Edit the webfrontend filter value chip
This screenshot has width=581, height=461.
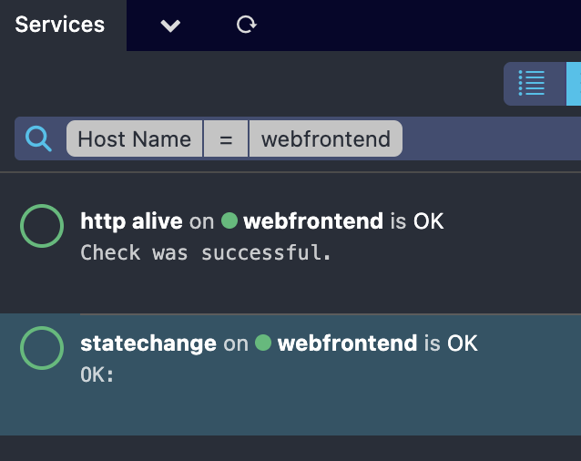tap(326, 138)
